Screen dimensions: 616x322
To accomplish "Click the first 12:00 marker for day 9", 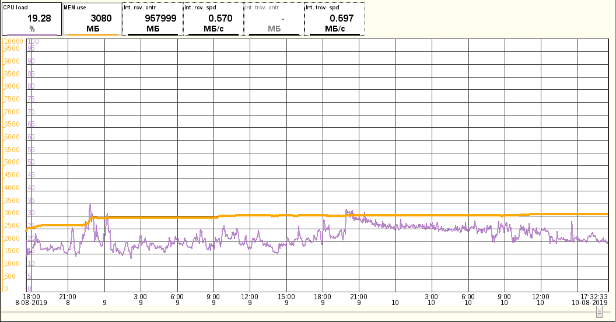I will [x=250, y=296].
